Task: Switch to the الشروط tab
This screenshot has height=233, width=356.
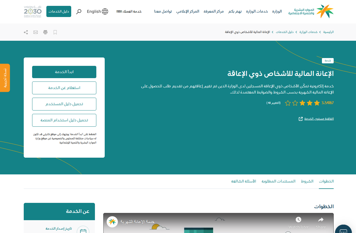Action: click(307, 181)
